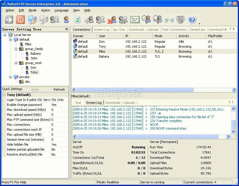Open the Edit menu
The width and height of the screenshot is (239, 186).
click(21, 10)
